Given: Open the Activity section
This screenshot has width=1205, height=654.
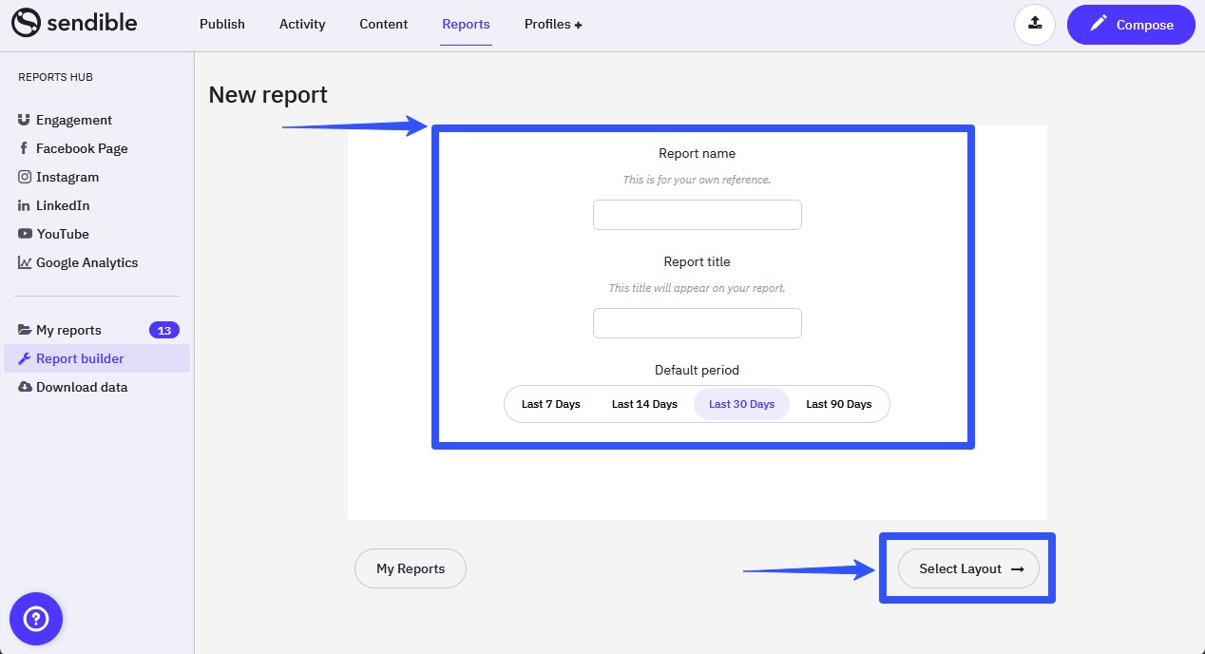Looking at the screenshot, I should coord(301,24).
